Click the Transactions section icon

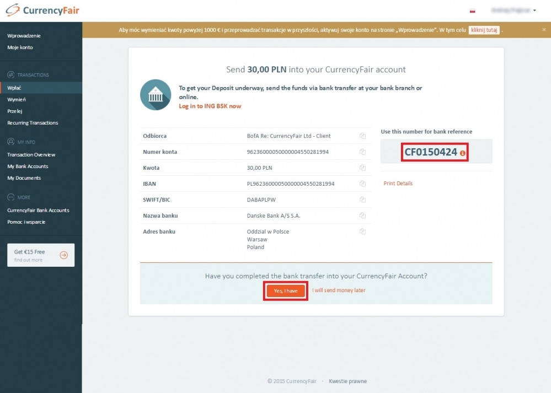pos(11,75)
